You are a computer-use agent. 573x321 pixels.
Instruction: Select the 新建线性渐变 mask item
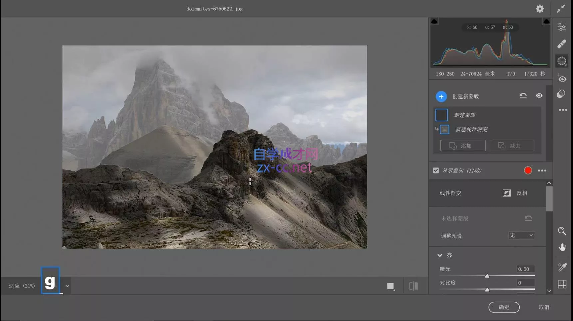click(471, 129)
